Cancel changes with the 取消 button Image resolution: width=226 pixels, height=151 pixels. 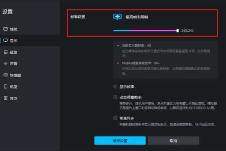173,140
